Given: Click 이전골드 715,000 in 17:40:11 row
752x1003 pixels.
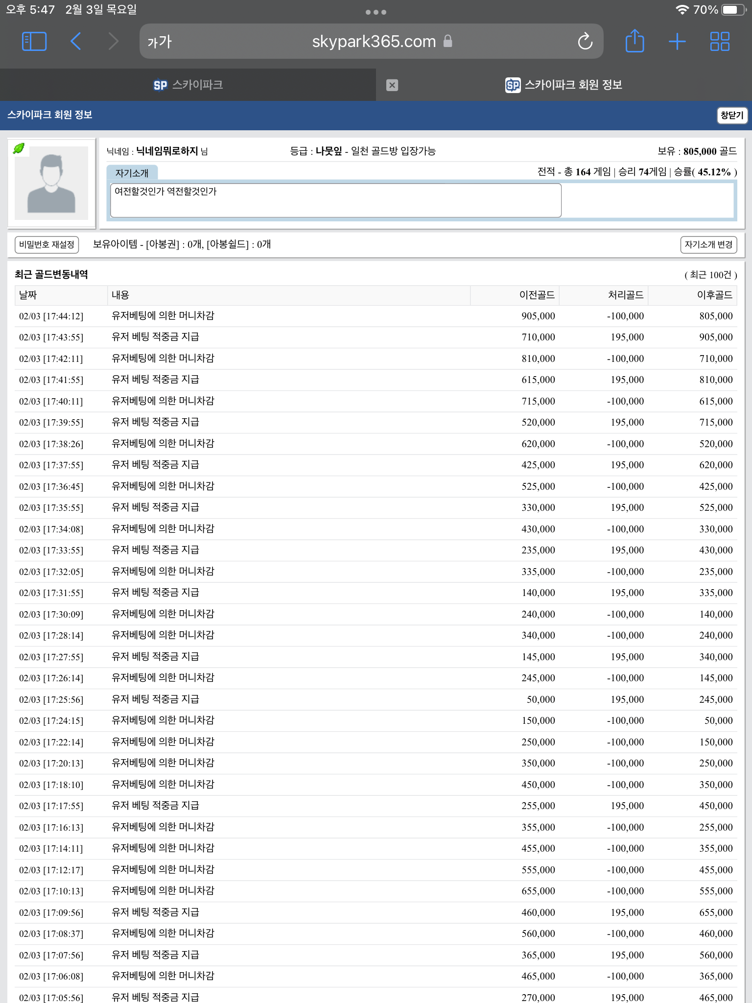Looking at the screenshot, I should coord(538,401).
